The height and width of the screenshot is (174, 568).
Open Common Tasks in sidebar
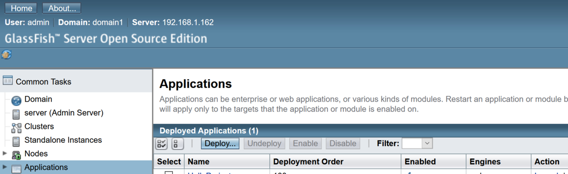tap(44, 81)
